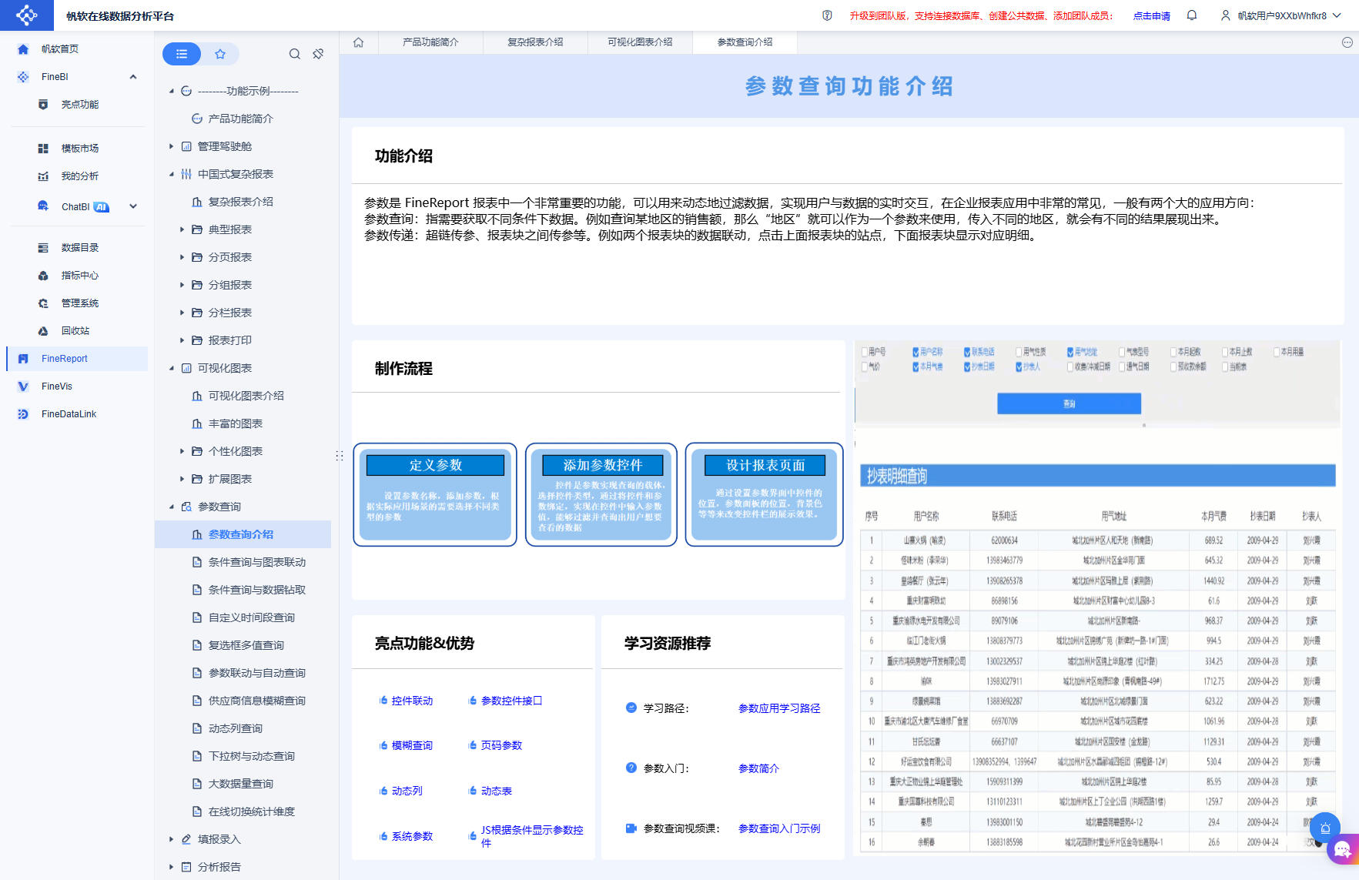Open the 控件联动 link

click(412, 701)
